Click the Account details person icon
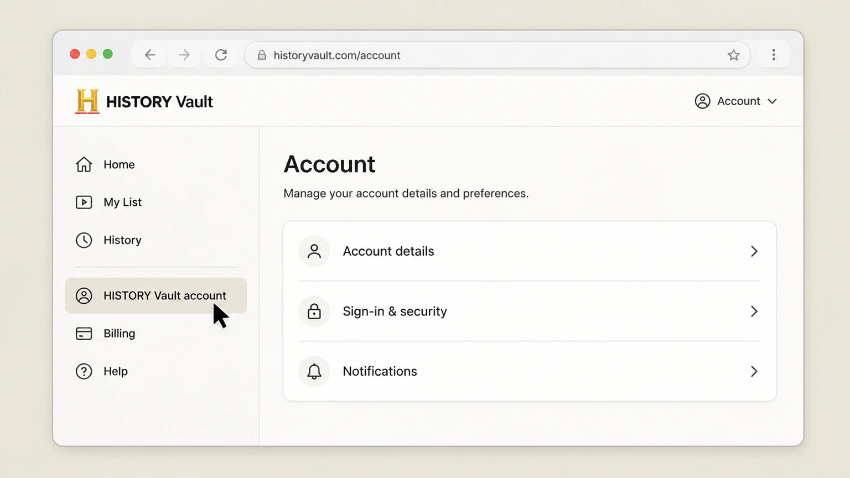Viewport: 850px width, 478px height. coord(314,251)
